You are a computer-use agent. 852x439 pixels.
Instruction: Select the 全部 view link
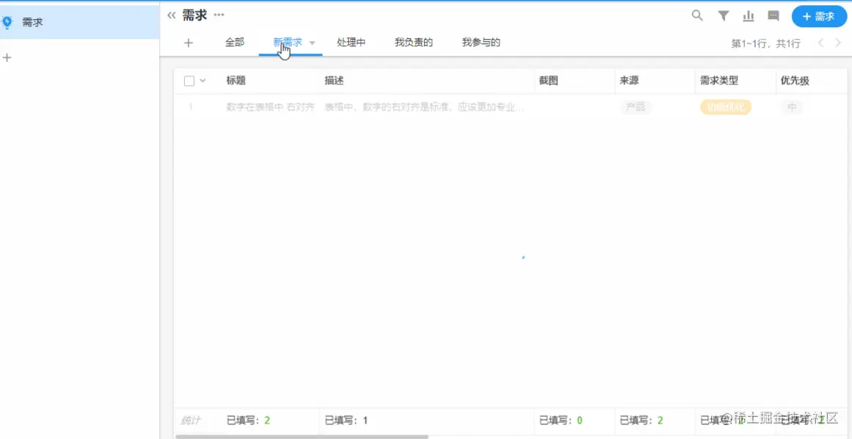233,42
